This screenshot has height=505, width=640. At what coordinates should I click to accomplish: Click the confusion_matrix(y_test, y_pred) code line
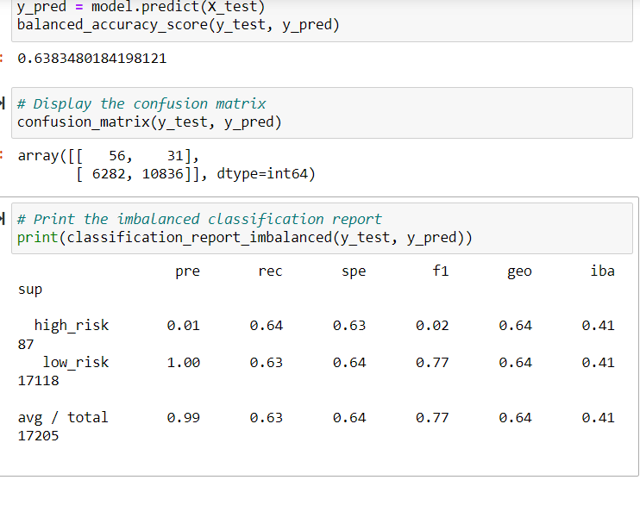149,122
